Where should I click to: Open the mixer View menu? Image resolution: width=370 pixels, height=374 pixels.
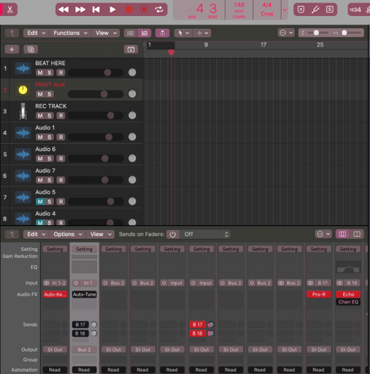tap(101, 234)
